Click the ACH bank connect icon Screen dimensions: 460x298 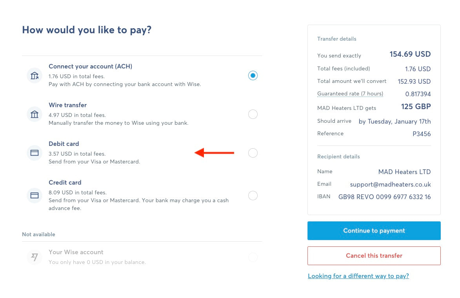click(35, 75)
